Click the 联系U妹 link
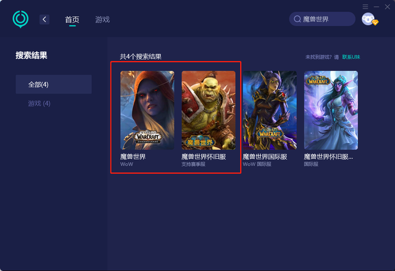The height and width of the screenshot is (271, 395). (x=351, y=57)
